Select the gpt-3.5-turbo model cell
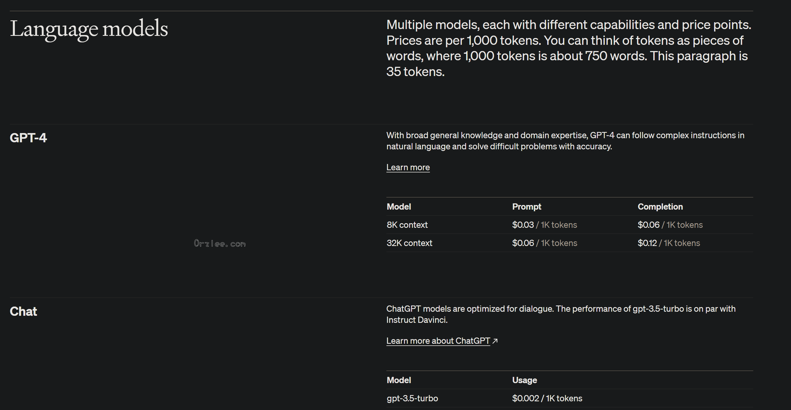This screenshot has height=410, width=791. tap(412, 398)
